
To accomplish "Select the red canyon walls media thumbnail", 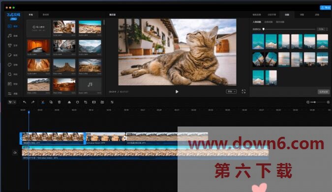I will tap(38, 65).
